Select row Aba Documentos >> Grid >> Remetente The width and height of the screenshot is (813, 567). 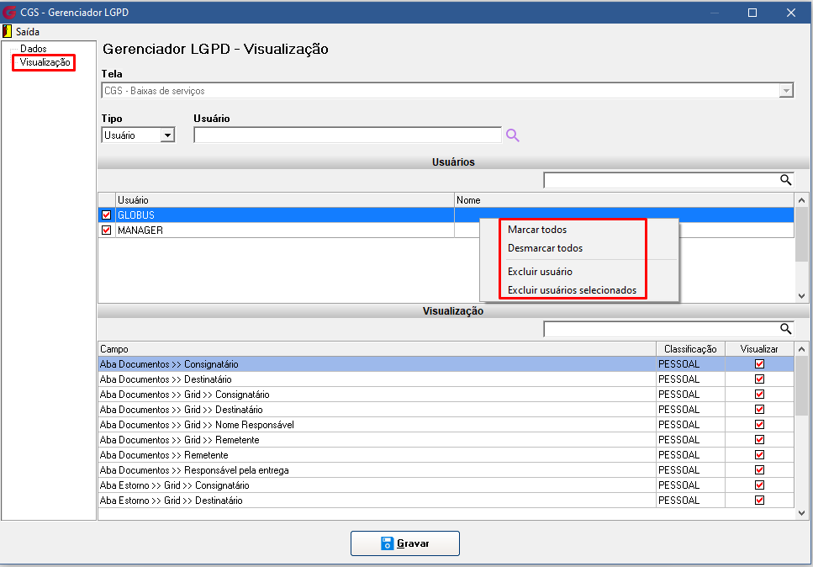click(446, 439)
